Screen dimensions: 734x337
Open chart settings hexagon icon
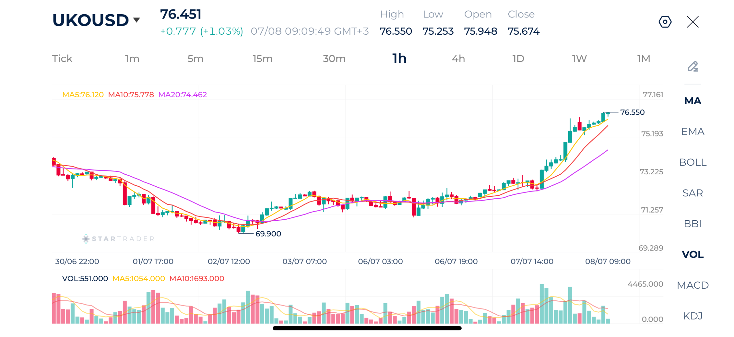(665, 22)
